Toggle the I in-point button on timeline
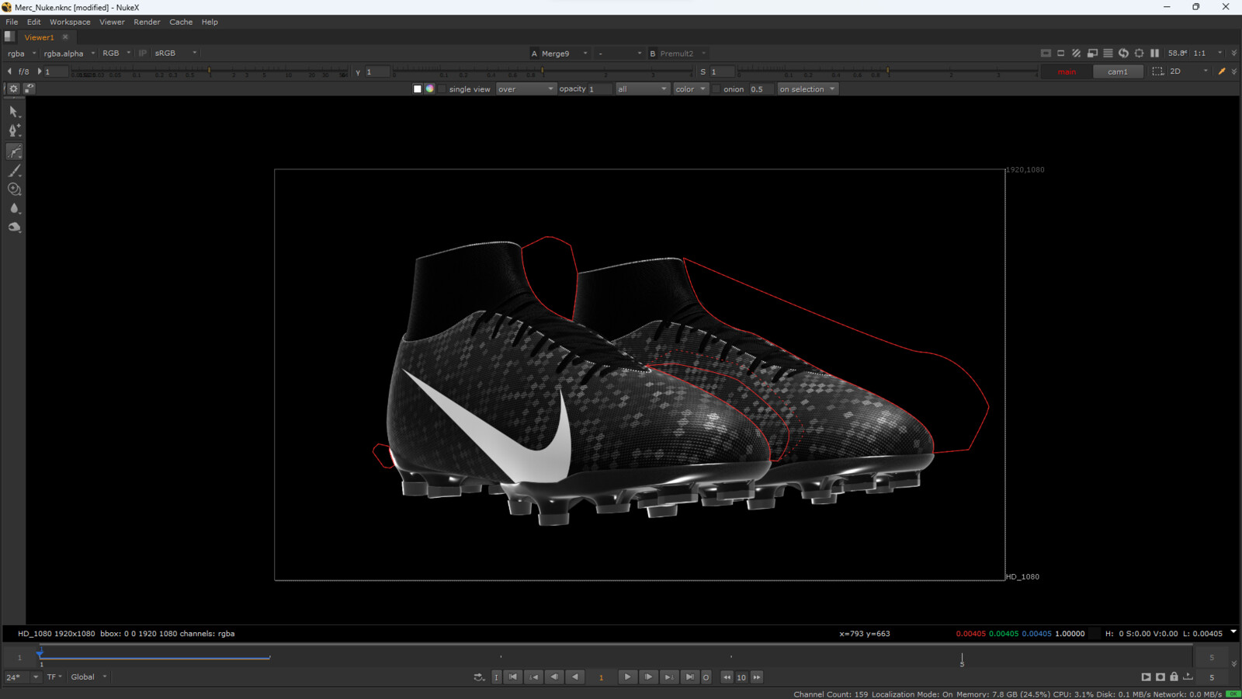 pos(497,677)
